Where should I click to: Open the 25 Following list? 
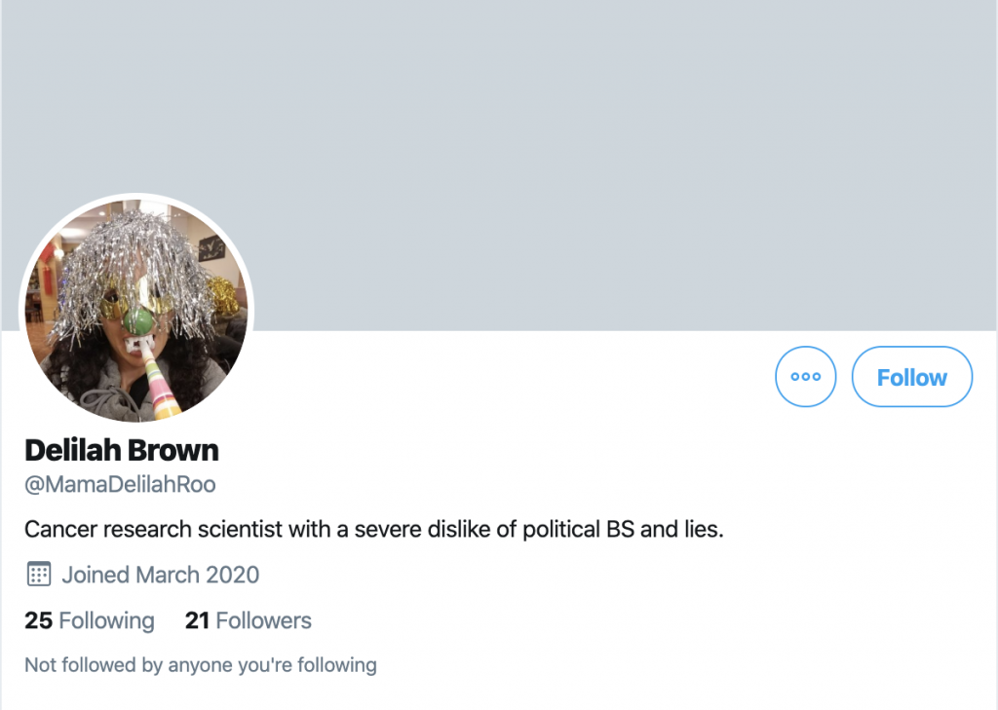coord(90,620)
